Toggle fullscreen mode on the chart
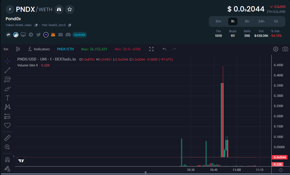Viewport: 290px width, 175px height. [x=151, y=49]
